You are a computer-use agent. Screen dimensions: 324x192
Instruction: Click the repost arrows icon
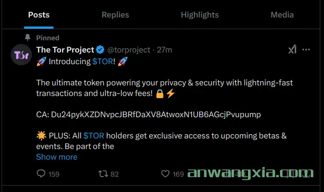(103, 174)
